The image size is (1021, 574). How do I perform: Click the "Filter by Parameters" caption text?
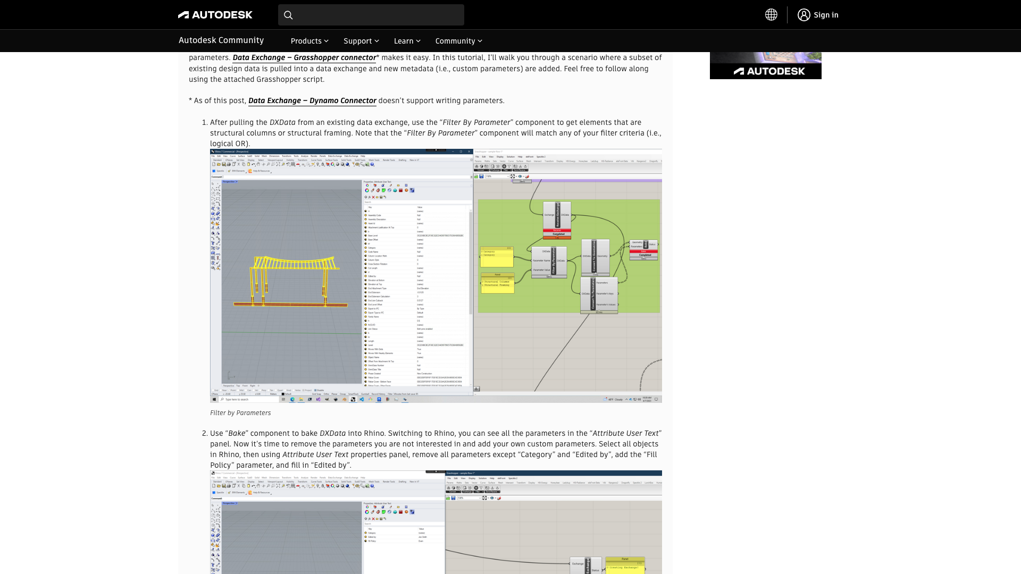point(240,413)
